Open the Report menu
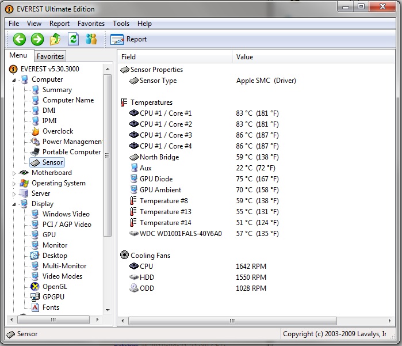Screen dimensions: 402x346 click(59, 24)
